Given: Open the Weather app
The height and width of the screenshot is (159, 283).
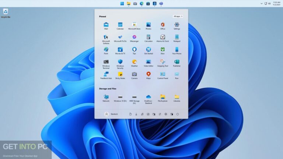Looking at the screenshot, I should (x=134, y=63).
